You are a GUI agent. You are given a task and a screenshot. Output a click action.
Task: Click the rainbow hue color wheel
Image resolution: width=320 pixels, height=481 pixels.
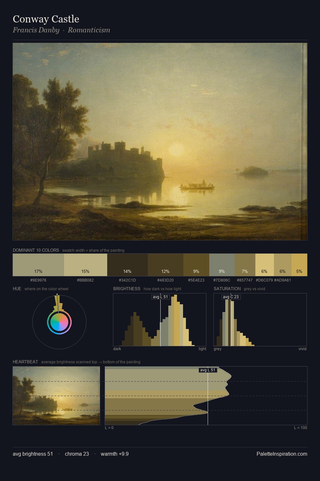(59, 322)
